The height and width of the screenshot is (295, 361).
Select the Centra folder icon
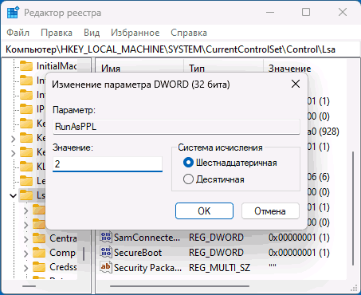click(x=39, y=238)
